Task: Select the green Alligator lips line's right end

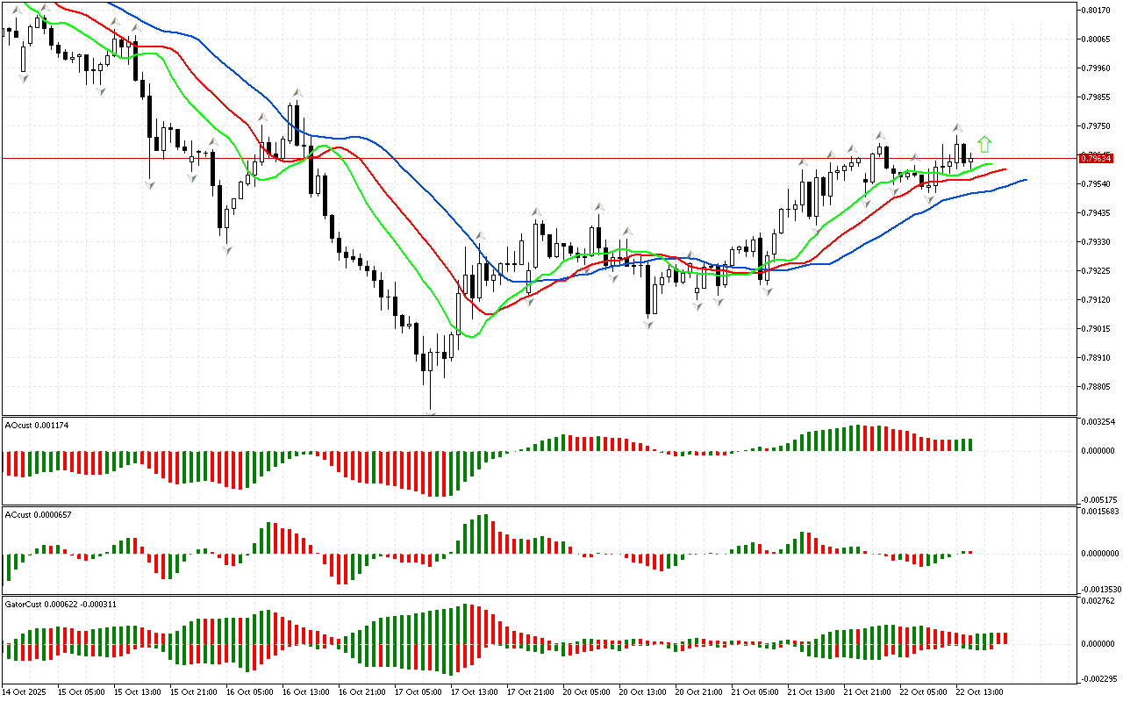Action: tap(991, 164)
